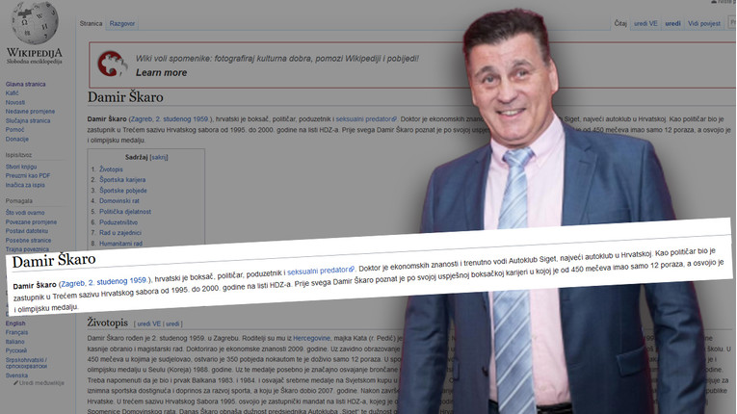The height and width of the screenshot is (414, 737).
Task: Switch to English language version
Action: tap(15, 323)
